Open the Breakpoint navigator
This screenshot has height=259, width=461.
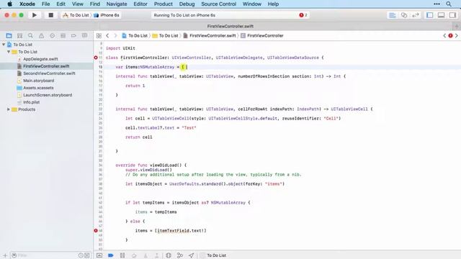pyautogui.click(x=73, y=35)
